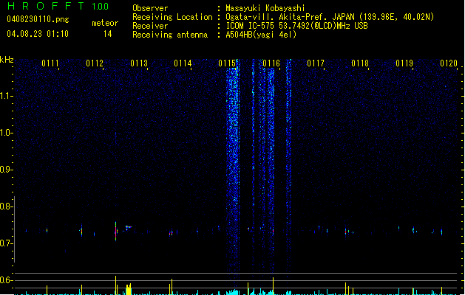Click the 1.0 kHz axis label

6,133
